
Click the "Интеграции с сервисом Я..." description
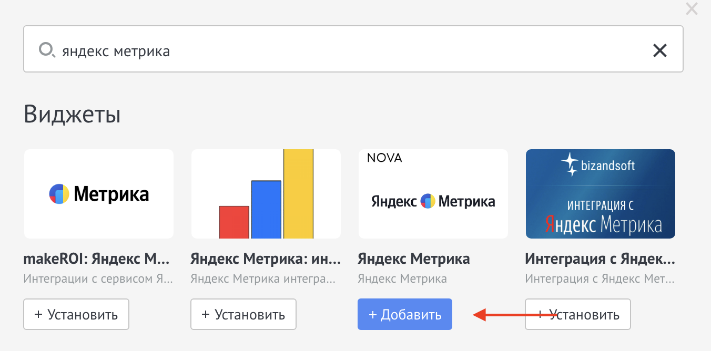tap(98, 278)
